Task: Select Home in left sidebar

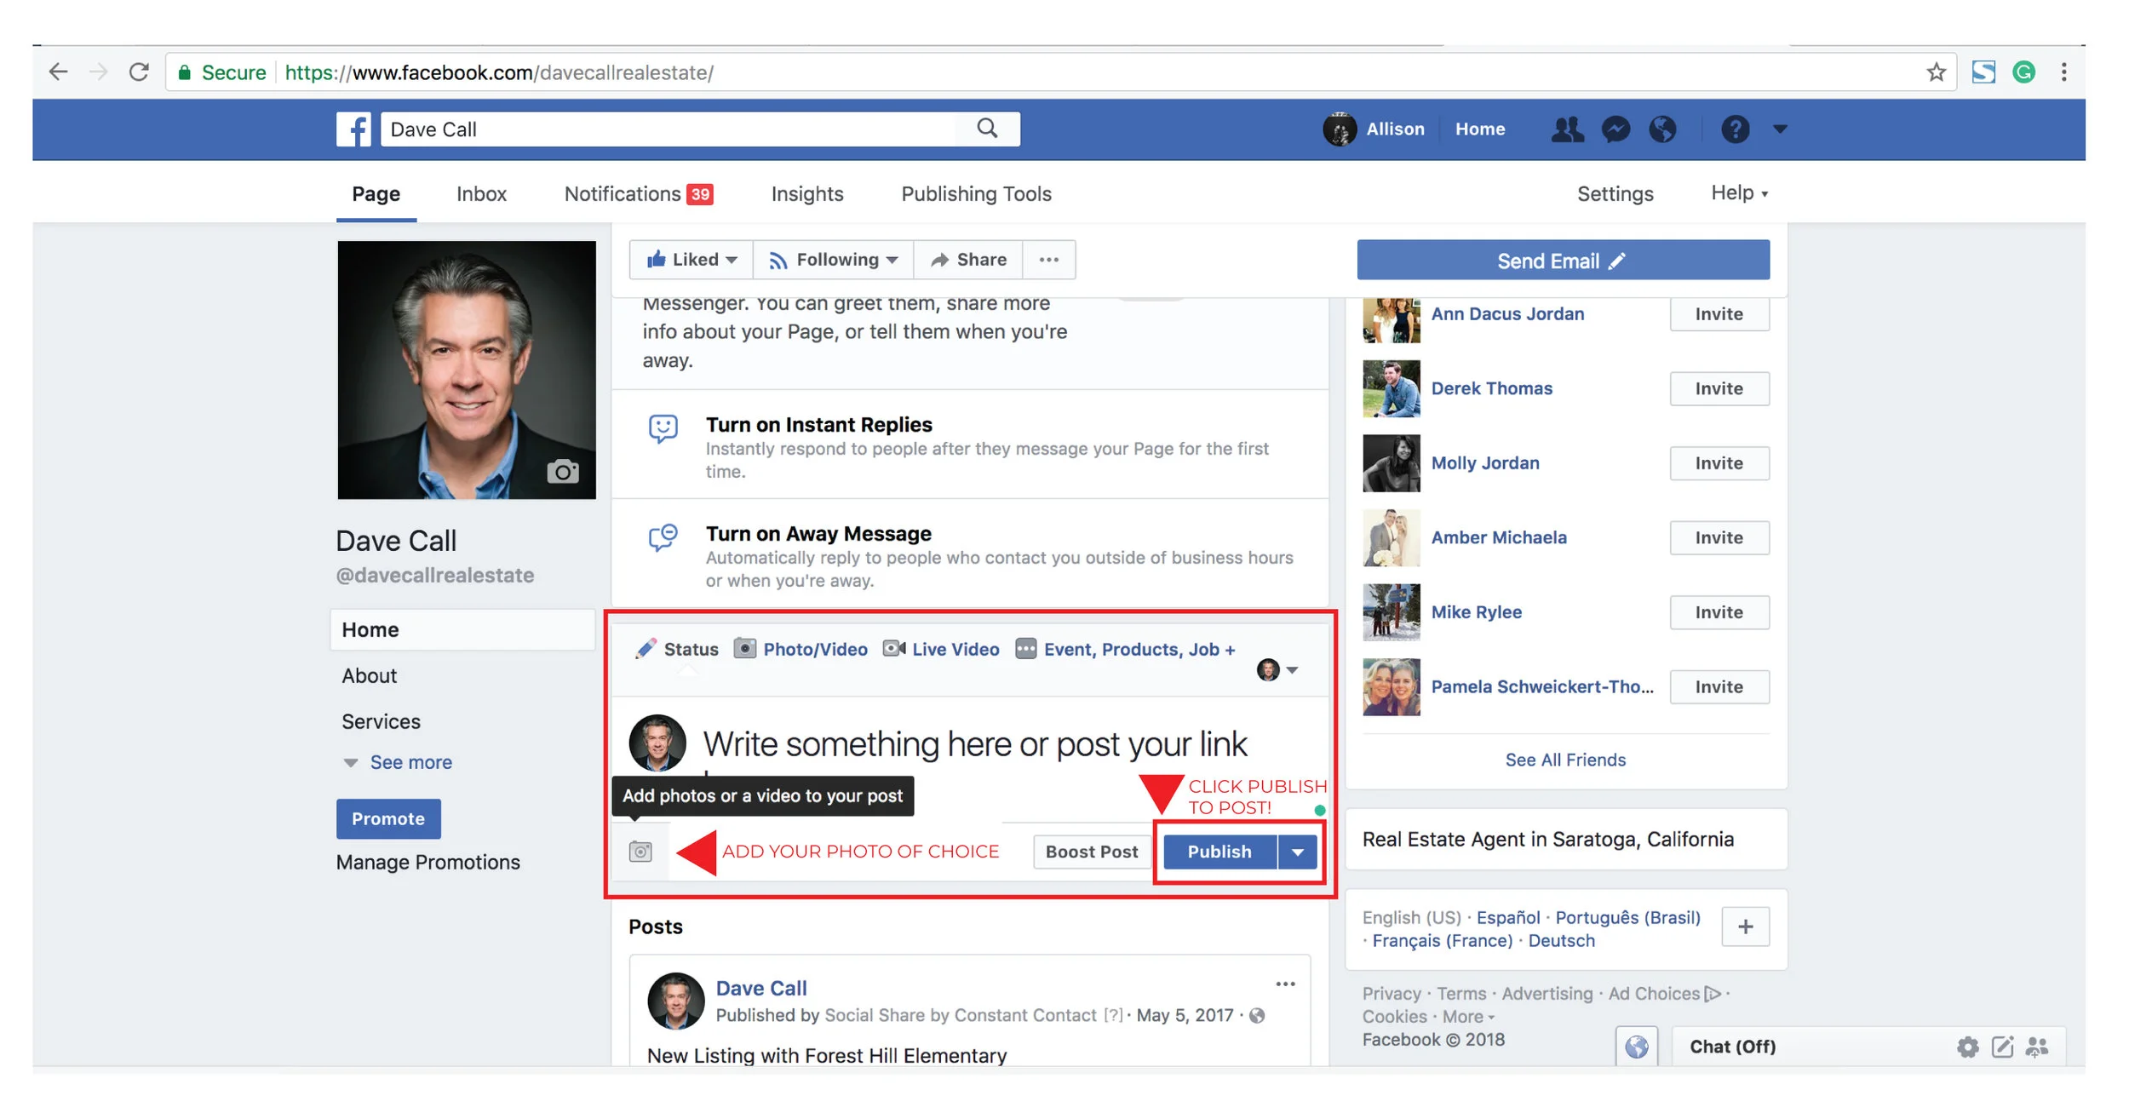Action: click(462, 630)
